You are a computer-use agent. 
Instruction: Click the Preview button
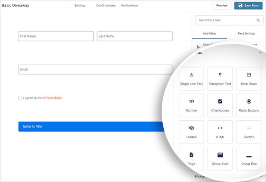222,6
